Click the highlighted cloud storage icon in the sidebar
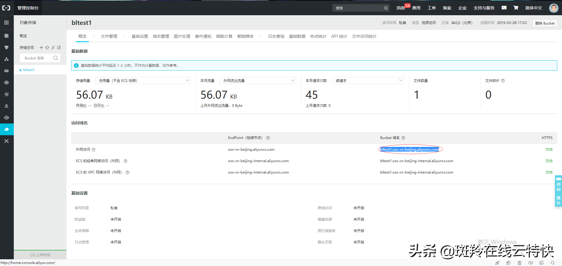The width and height of the screenshot is (562, 266). point(7,129)
